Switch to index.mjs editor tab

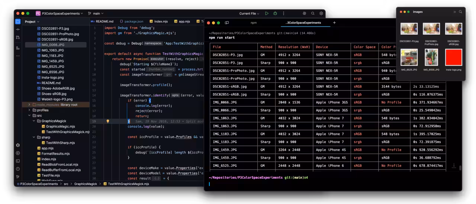[x=158, y=22]
